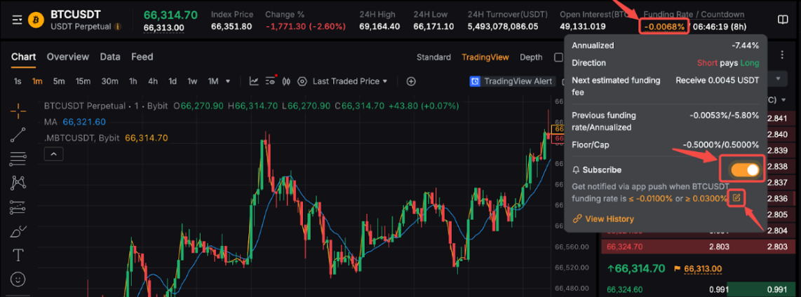Open the View History link
The image size is (801, 297).
(603, 219)
